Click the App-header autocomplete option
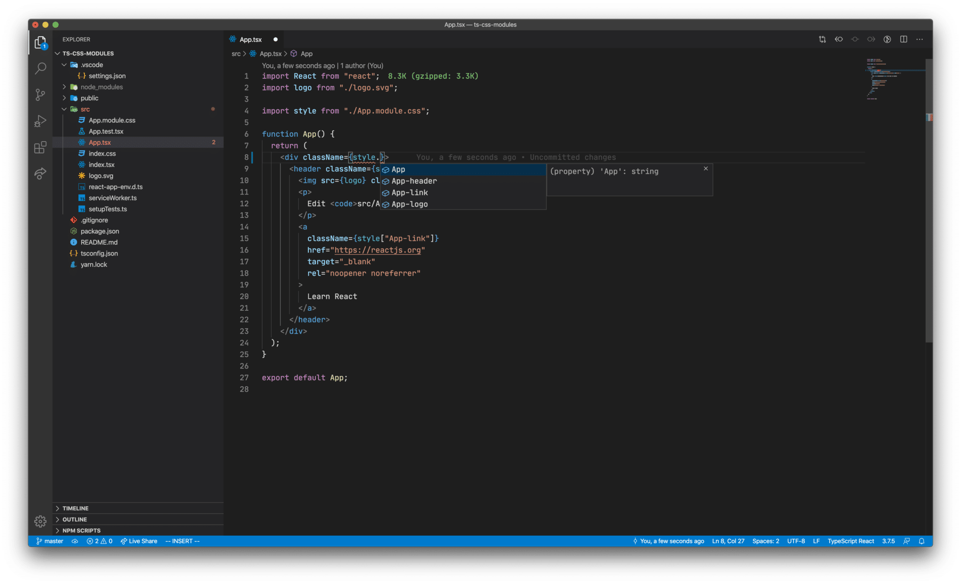This screenshot has width=961, height=584. point(413,181)
